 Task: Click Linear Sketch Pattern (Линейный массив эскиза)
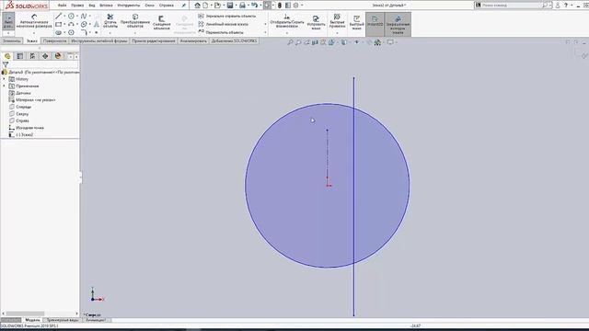(223, 24)
